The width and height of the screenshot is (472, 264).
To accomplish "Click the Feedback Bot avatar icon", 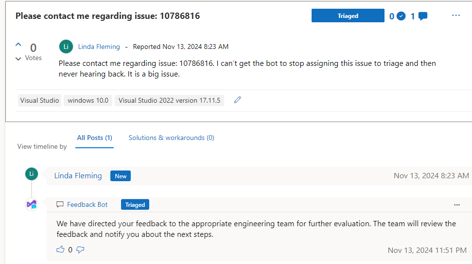I will point(32,204).
